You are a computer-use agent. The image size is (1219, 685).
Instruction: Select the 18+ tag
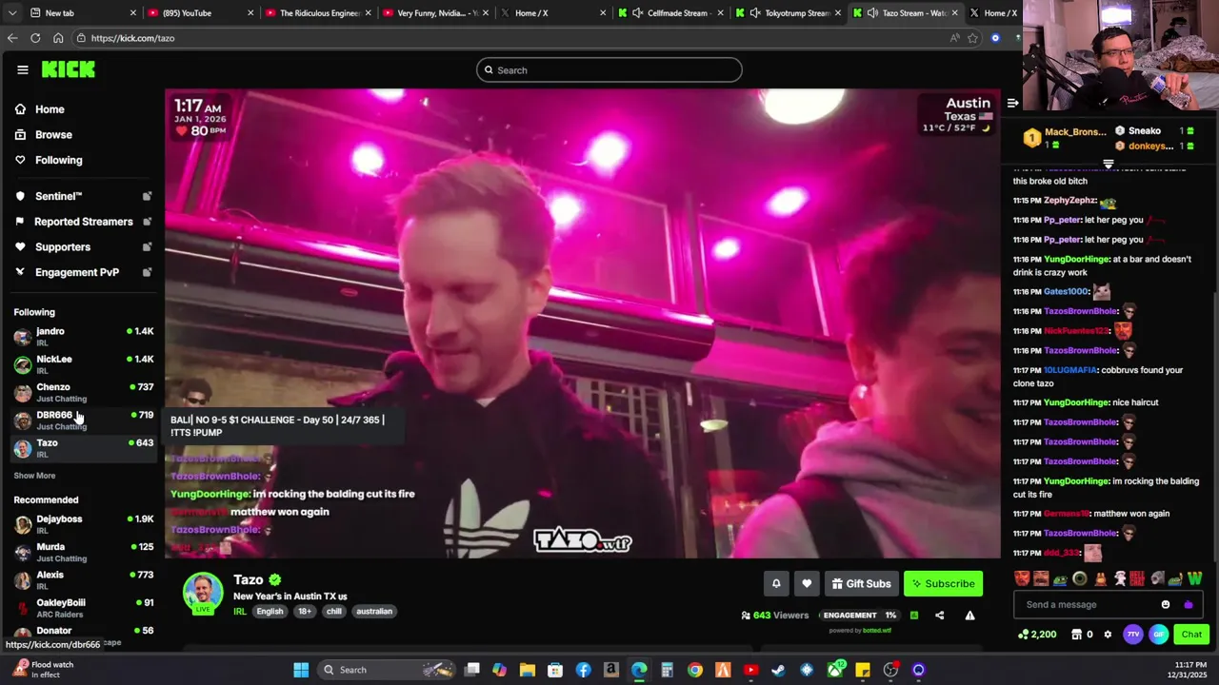tap(305, 612)
